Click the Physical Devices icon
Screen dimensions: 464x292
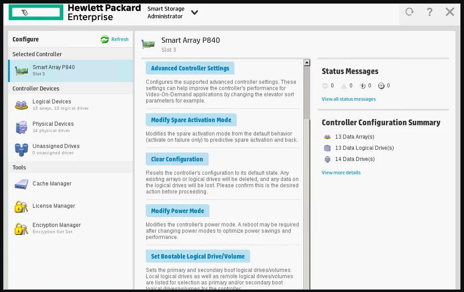[x=21, y=127]
